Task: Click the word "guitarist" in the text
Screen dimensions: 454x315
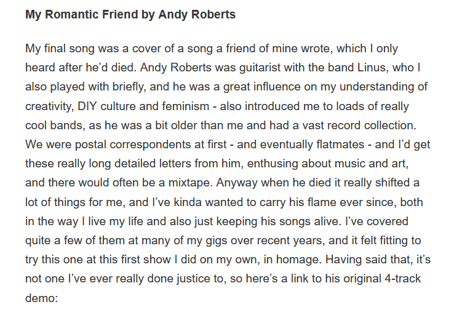Action: 231,67
